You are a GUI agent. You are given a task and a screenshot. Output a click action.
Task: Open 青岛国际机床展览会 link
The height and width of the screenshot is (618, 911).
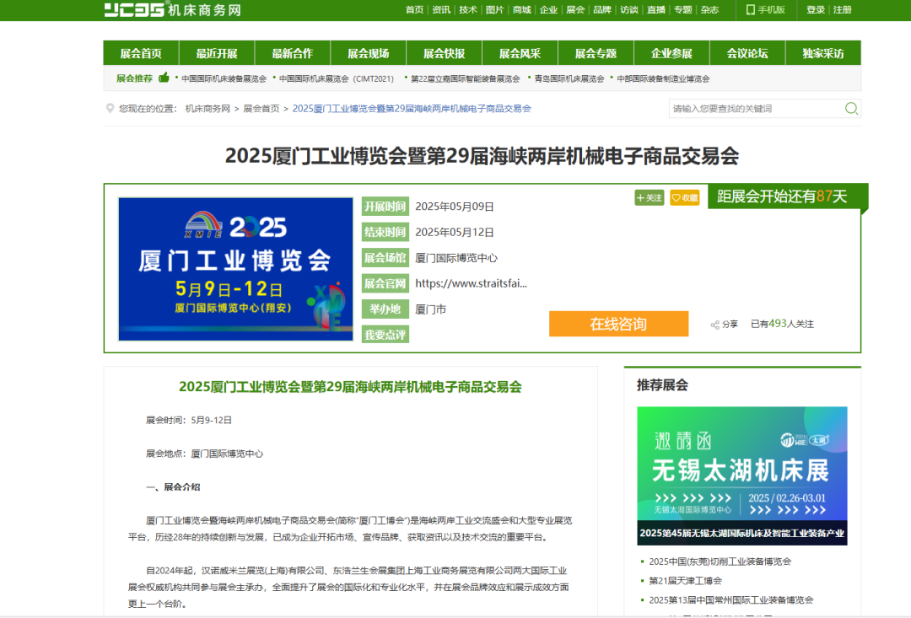pos(569,78)
